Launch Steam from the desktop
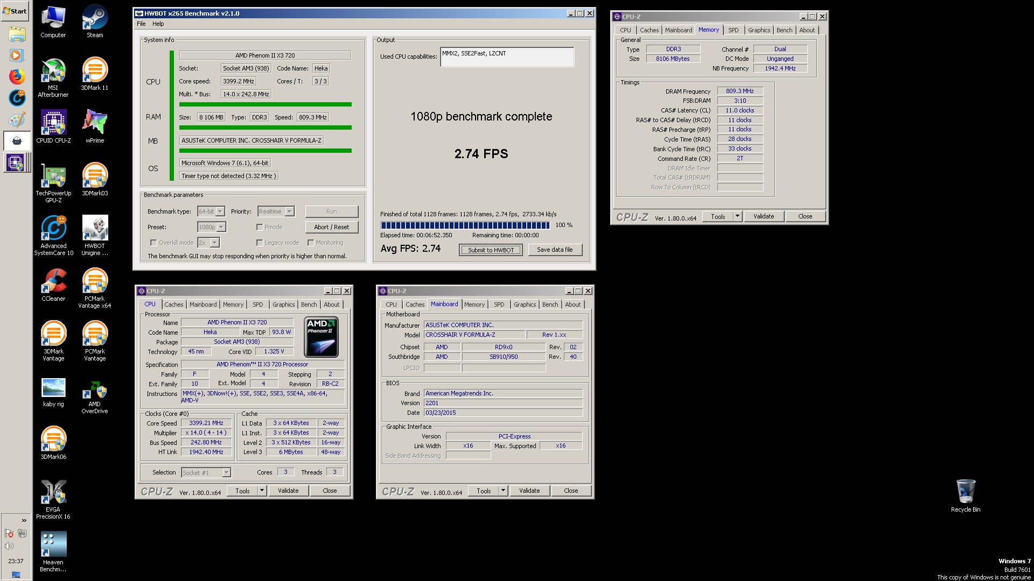The height and width of the screenshot is (581, 1034). click(95, 22)
